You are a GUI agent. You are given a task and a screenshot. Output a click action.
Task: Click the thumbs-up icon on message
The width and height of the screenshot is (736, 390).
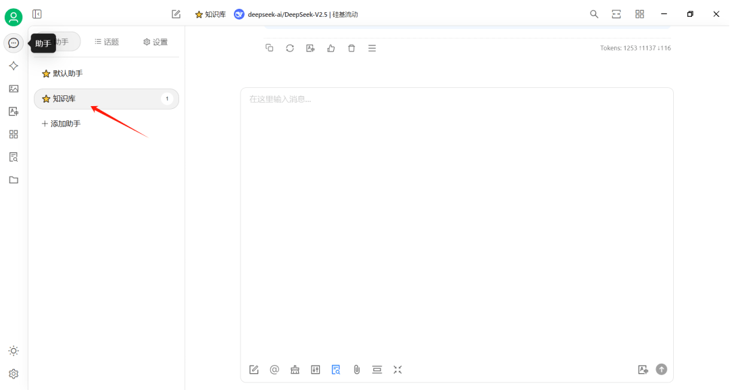coord(331,48)
